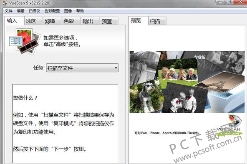Click inside the 想做什么 help text box
The image size is (247, 164).
[65, 124]
